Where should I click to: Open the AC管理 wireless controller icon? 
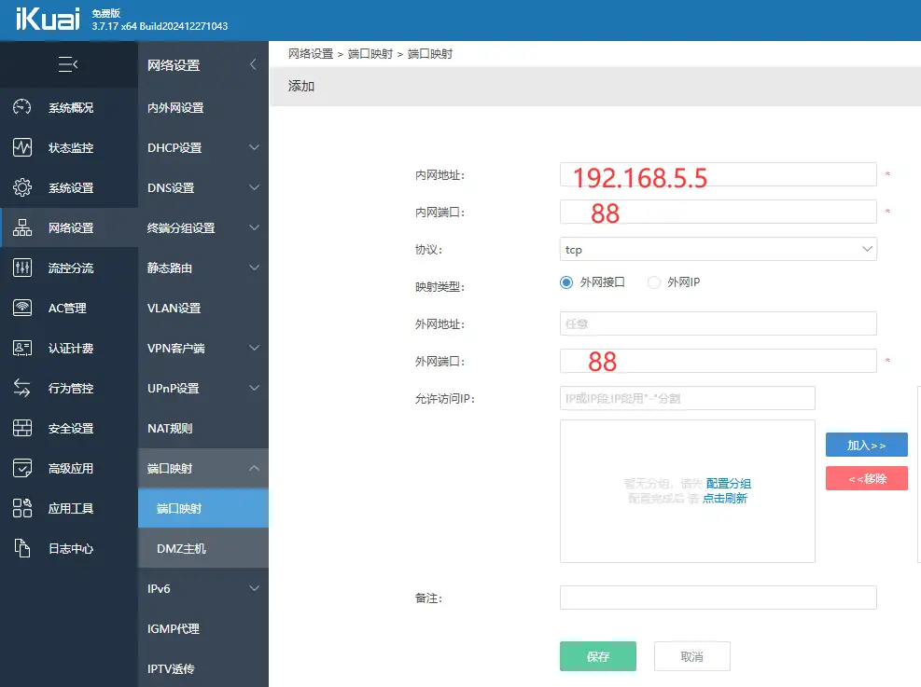[22, 308]
